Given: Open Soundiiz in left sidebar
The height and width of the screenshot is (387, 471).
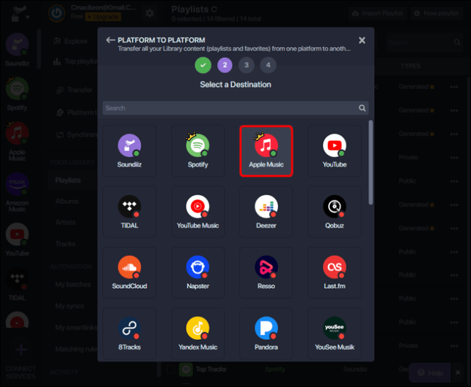Looking at the screenshot, I should tap(17, 50).
